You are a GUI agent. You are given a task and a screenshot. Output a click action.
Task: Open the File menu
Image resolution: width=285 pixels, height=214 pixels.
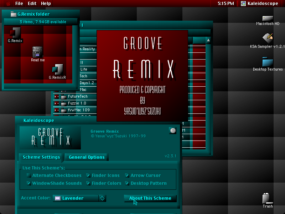pos(19,4)
